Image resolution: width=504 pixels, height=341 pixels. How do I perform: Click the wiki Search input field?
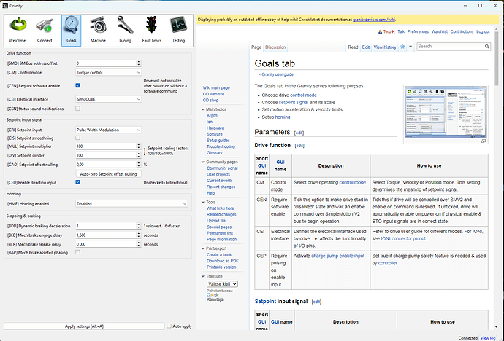[x=451, y=47]
